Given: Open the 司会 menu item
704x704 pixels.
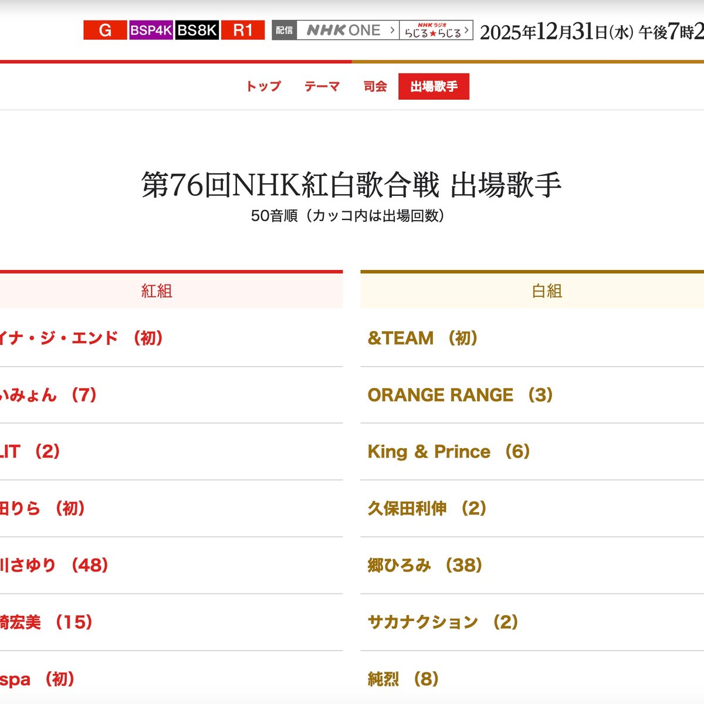Looking at the screenshot, I should (x=375, y=86).
